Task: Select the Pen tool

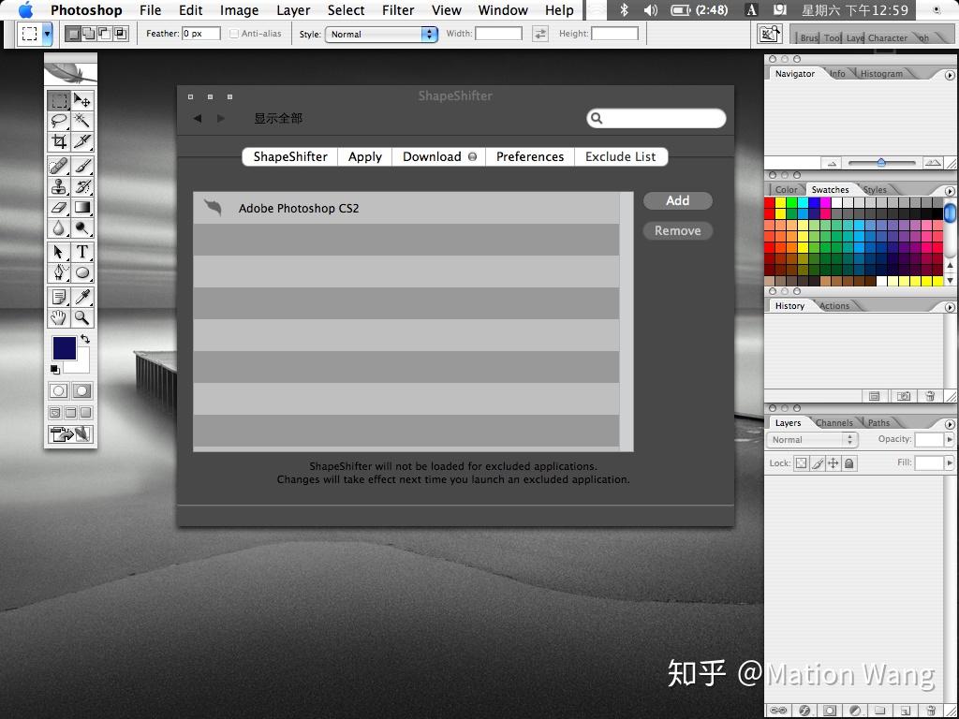Action: 59,272
